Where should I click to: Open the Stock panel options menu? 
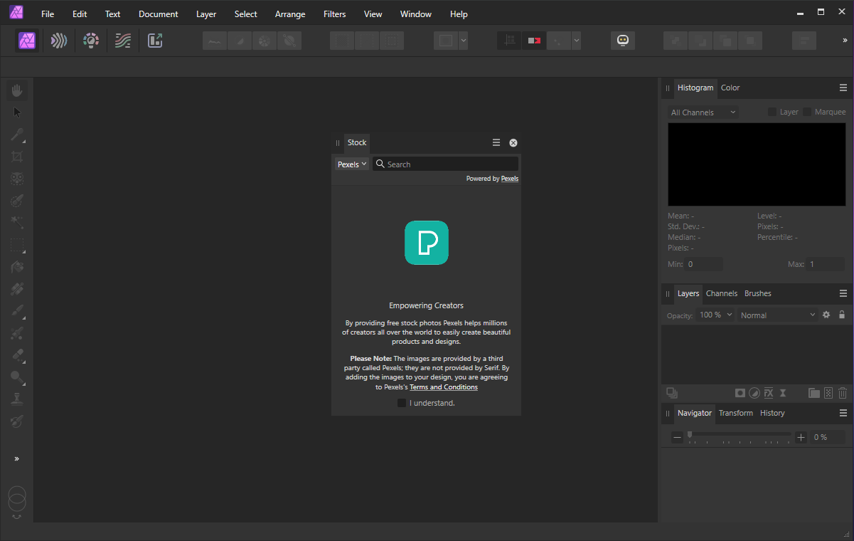pyautogui.click(x=496, y=142)
